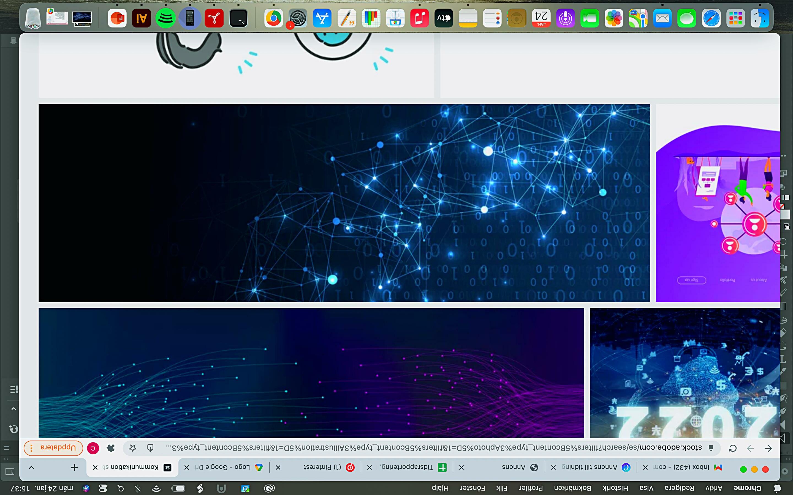Screen dimensions: 793x495
Task: Open the red profile avatar C
Action: [x=93, y=448]
